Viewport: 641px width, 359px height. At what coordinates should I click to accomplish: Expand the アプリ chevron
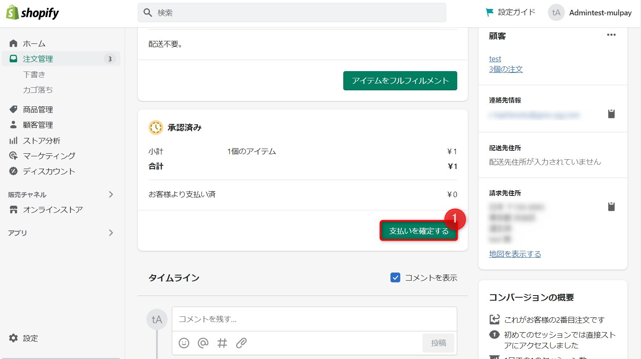(x=111, y=233)
